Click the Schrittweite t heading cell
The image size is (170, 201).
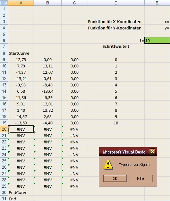click(x=116, y=47)
